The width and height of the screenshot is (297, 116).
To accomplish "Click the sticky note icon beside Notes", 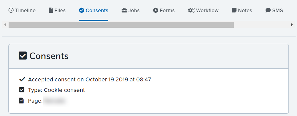I will pyautogui.click(x=234, y=11).
